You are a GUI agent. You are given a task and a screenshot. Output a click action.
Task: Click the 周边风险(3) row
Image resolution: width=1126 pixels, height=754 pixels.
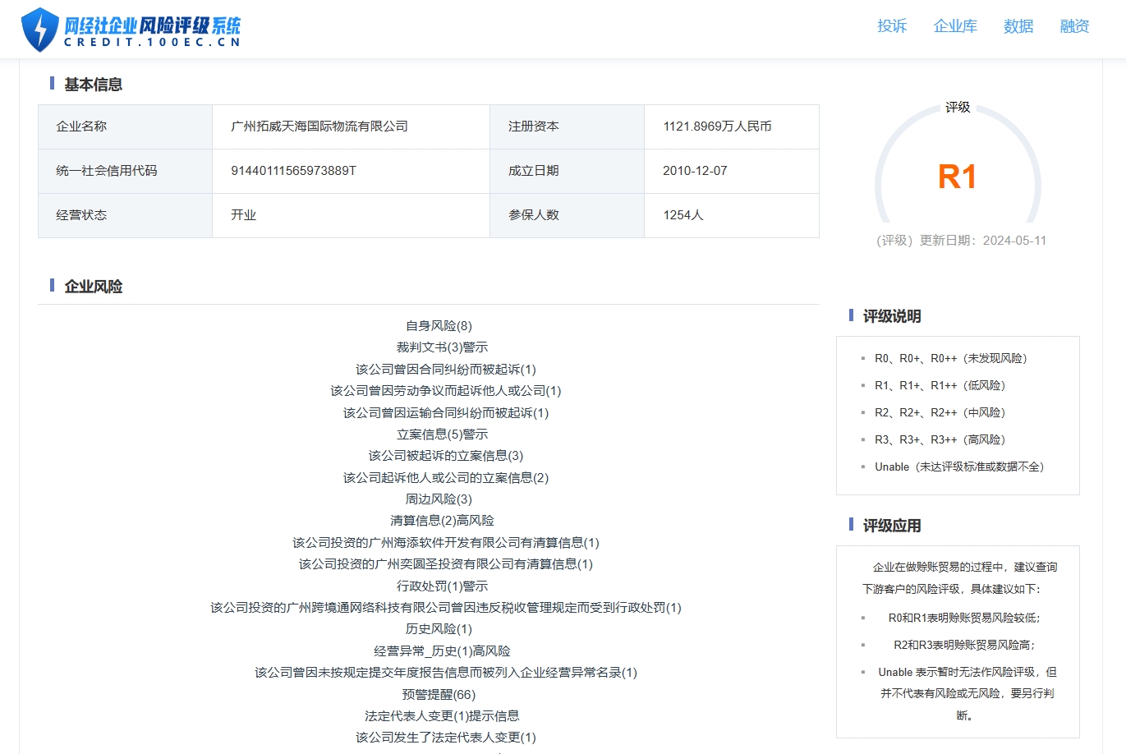[x=439, y=499]
